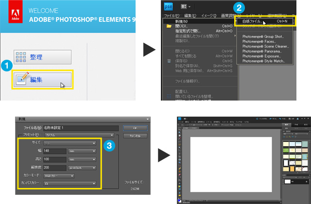Click the blue pse logo icon

[169, 6]
